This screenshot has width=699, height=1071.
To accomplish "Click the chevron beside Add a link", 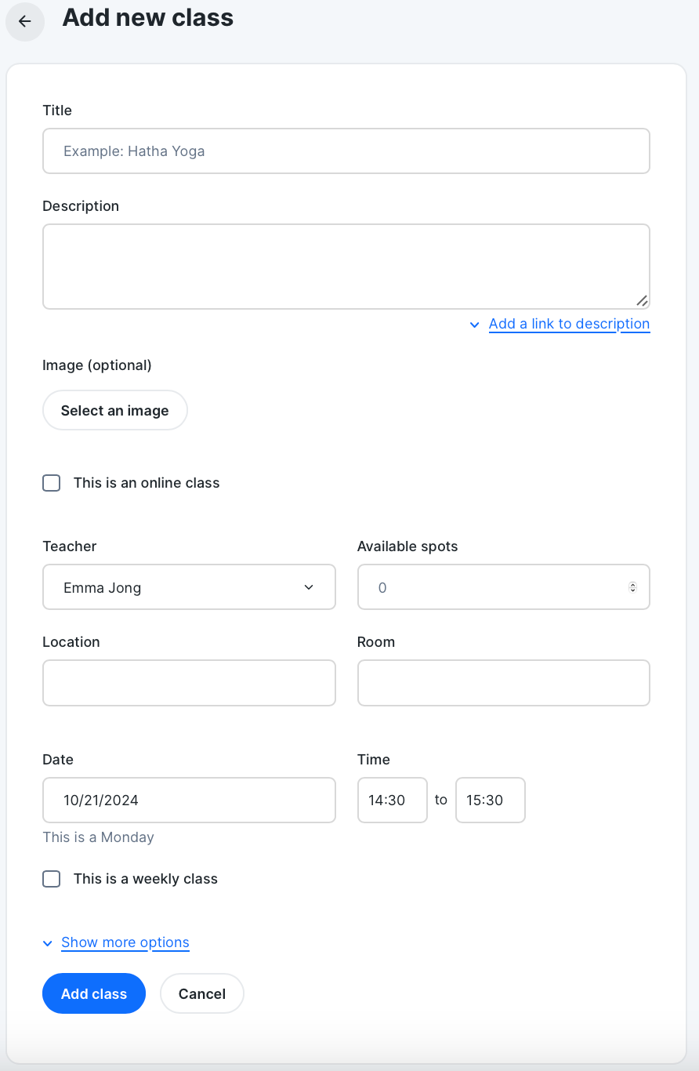I will coord(474,325).
